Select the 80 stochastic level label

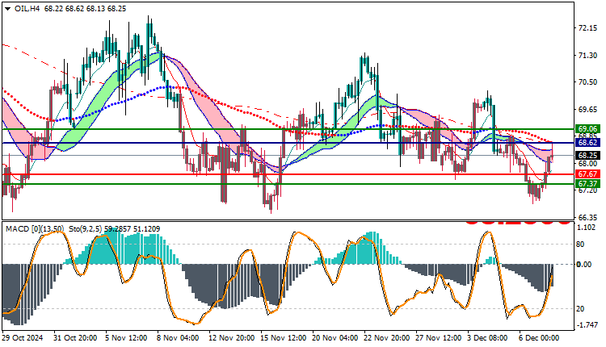(580, 245)
